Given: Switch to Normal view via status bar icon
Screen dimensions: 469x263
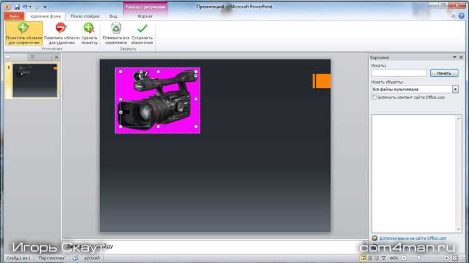Looking at the screenshot, I should (363, 257).
